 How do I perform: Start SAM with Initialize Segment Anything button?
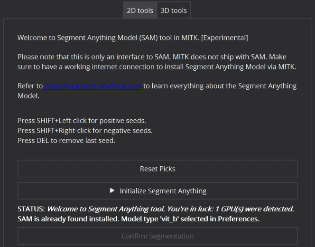pyautogui.click(x=157, y=190)
